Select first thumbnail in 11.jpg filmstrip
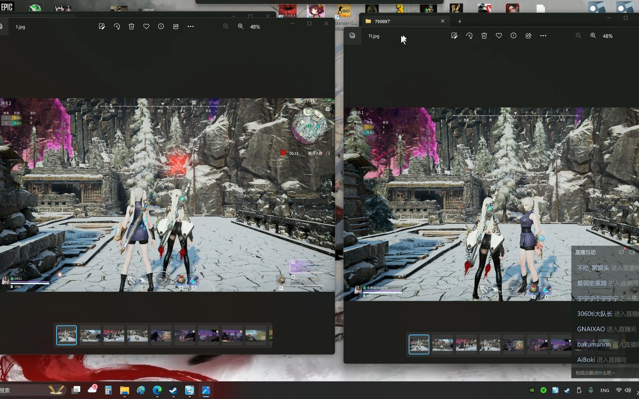Image resolution: width=639 pixels, height=399 pixels. click(419, 344)
